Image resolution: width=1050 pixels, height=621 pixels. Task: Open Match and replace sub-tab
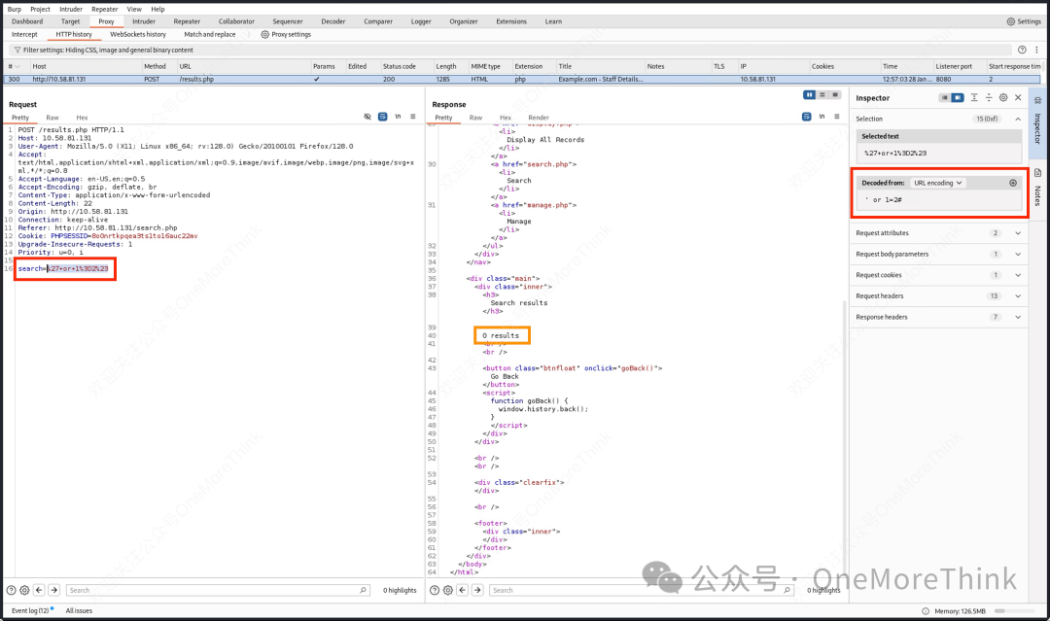pos(210,34)
